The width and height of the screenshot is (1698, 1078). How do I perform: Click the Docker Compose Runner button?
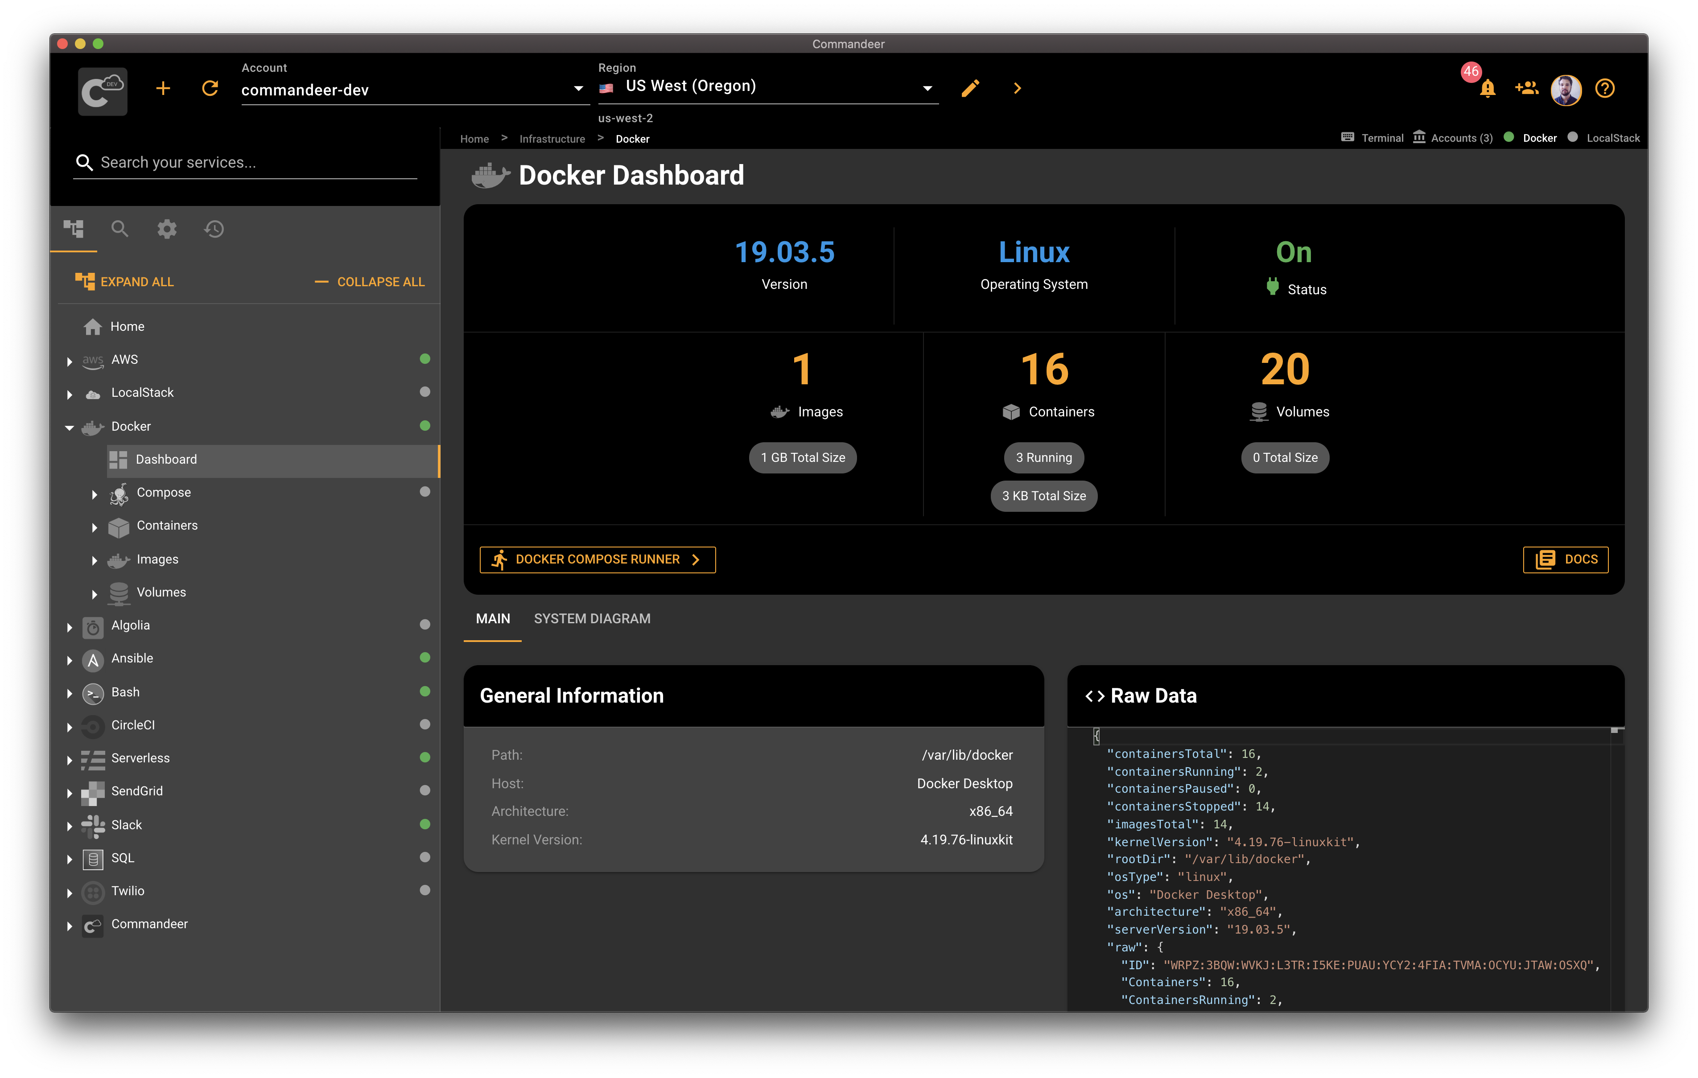(599, 560)
